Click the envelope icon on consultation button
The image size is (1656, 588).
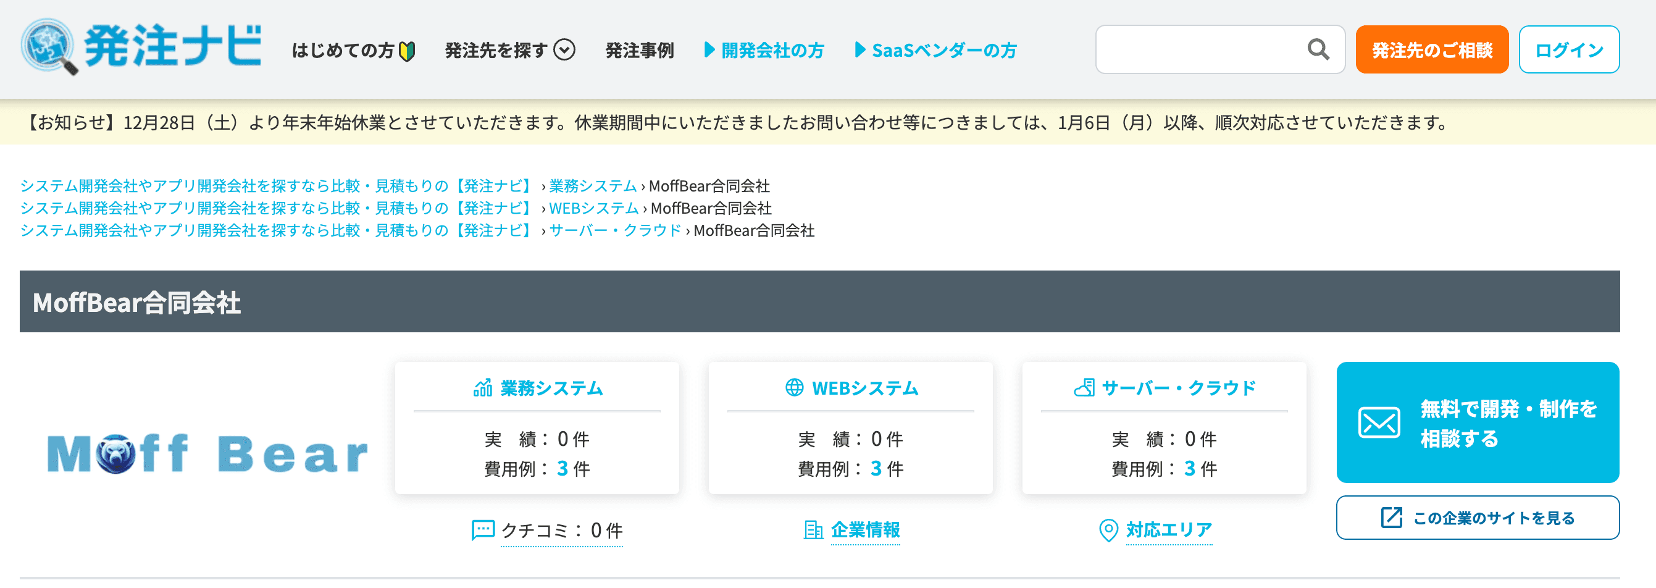tap(1378, 422)
